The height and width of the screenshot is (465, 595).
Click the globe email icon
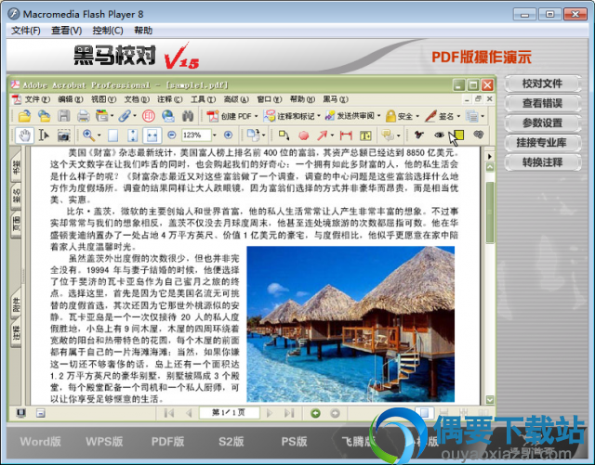168,116
